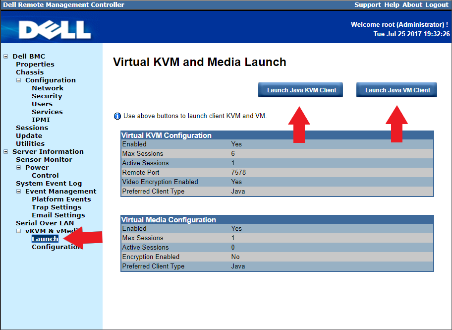Viewport: 452px width, 330px height.
Task: Open the Users page
Action: pos(42,104)
